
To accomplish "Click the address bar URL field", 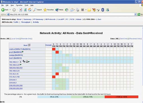I will 72,14.
